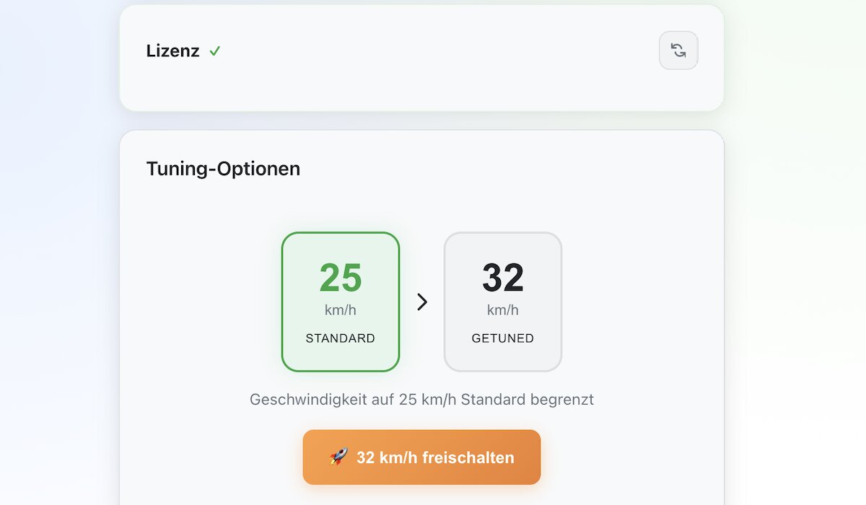Click the word "freischalten" on orange button
This screenshot has height=505, width=866.
pos(469,457)
